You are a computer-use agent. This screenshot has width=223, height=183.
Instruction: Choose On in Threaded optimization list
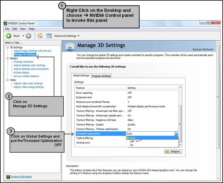(132, 145)
